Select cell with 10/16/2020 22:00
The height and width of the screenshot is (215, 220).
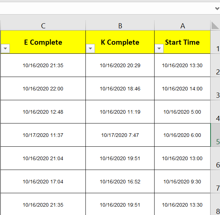tap(43, 89)
